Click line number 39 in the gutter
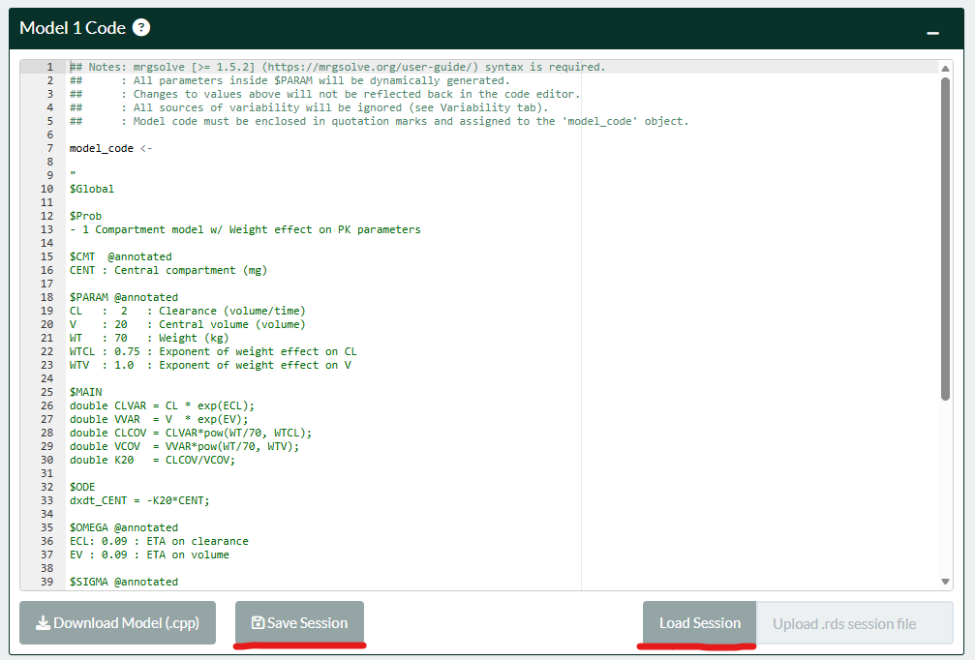Image resolution: width=975 pixels, height=660 pixels. [x=46, y=582]
